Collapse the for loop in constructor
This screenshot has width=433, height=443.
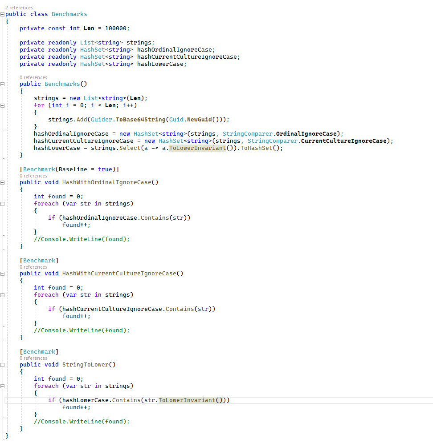[x=3, y=105]
